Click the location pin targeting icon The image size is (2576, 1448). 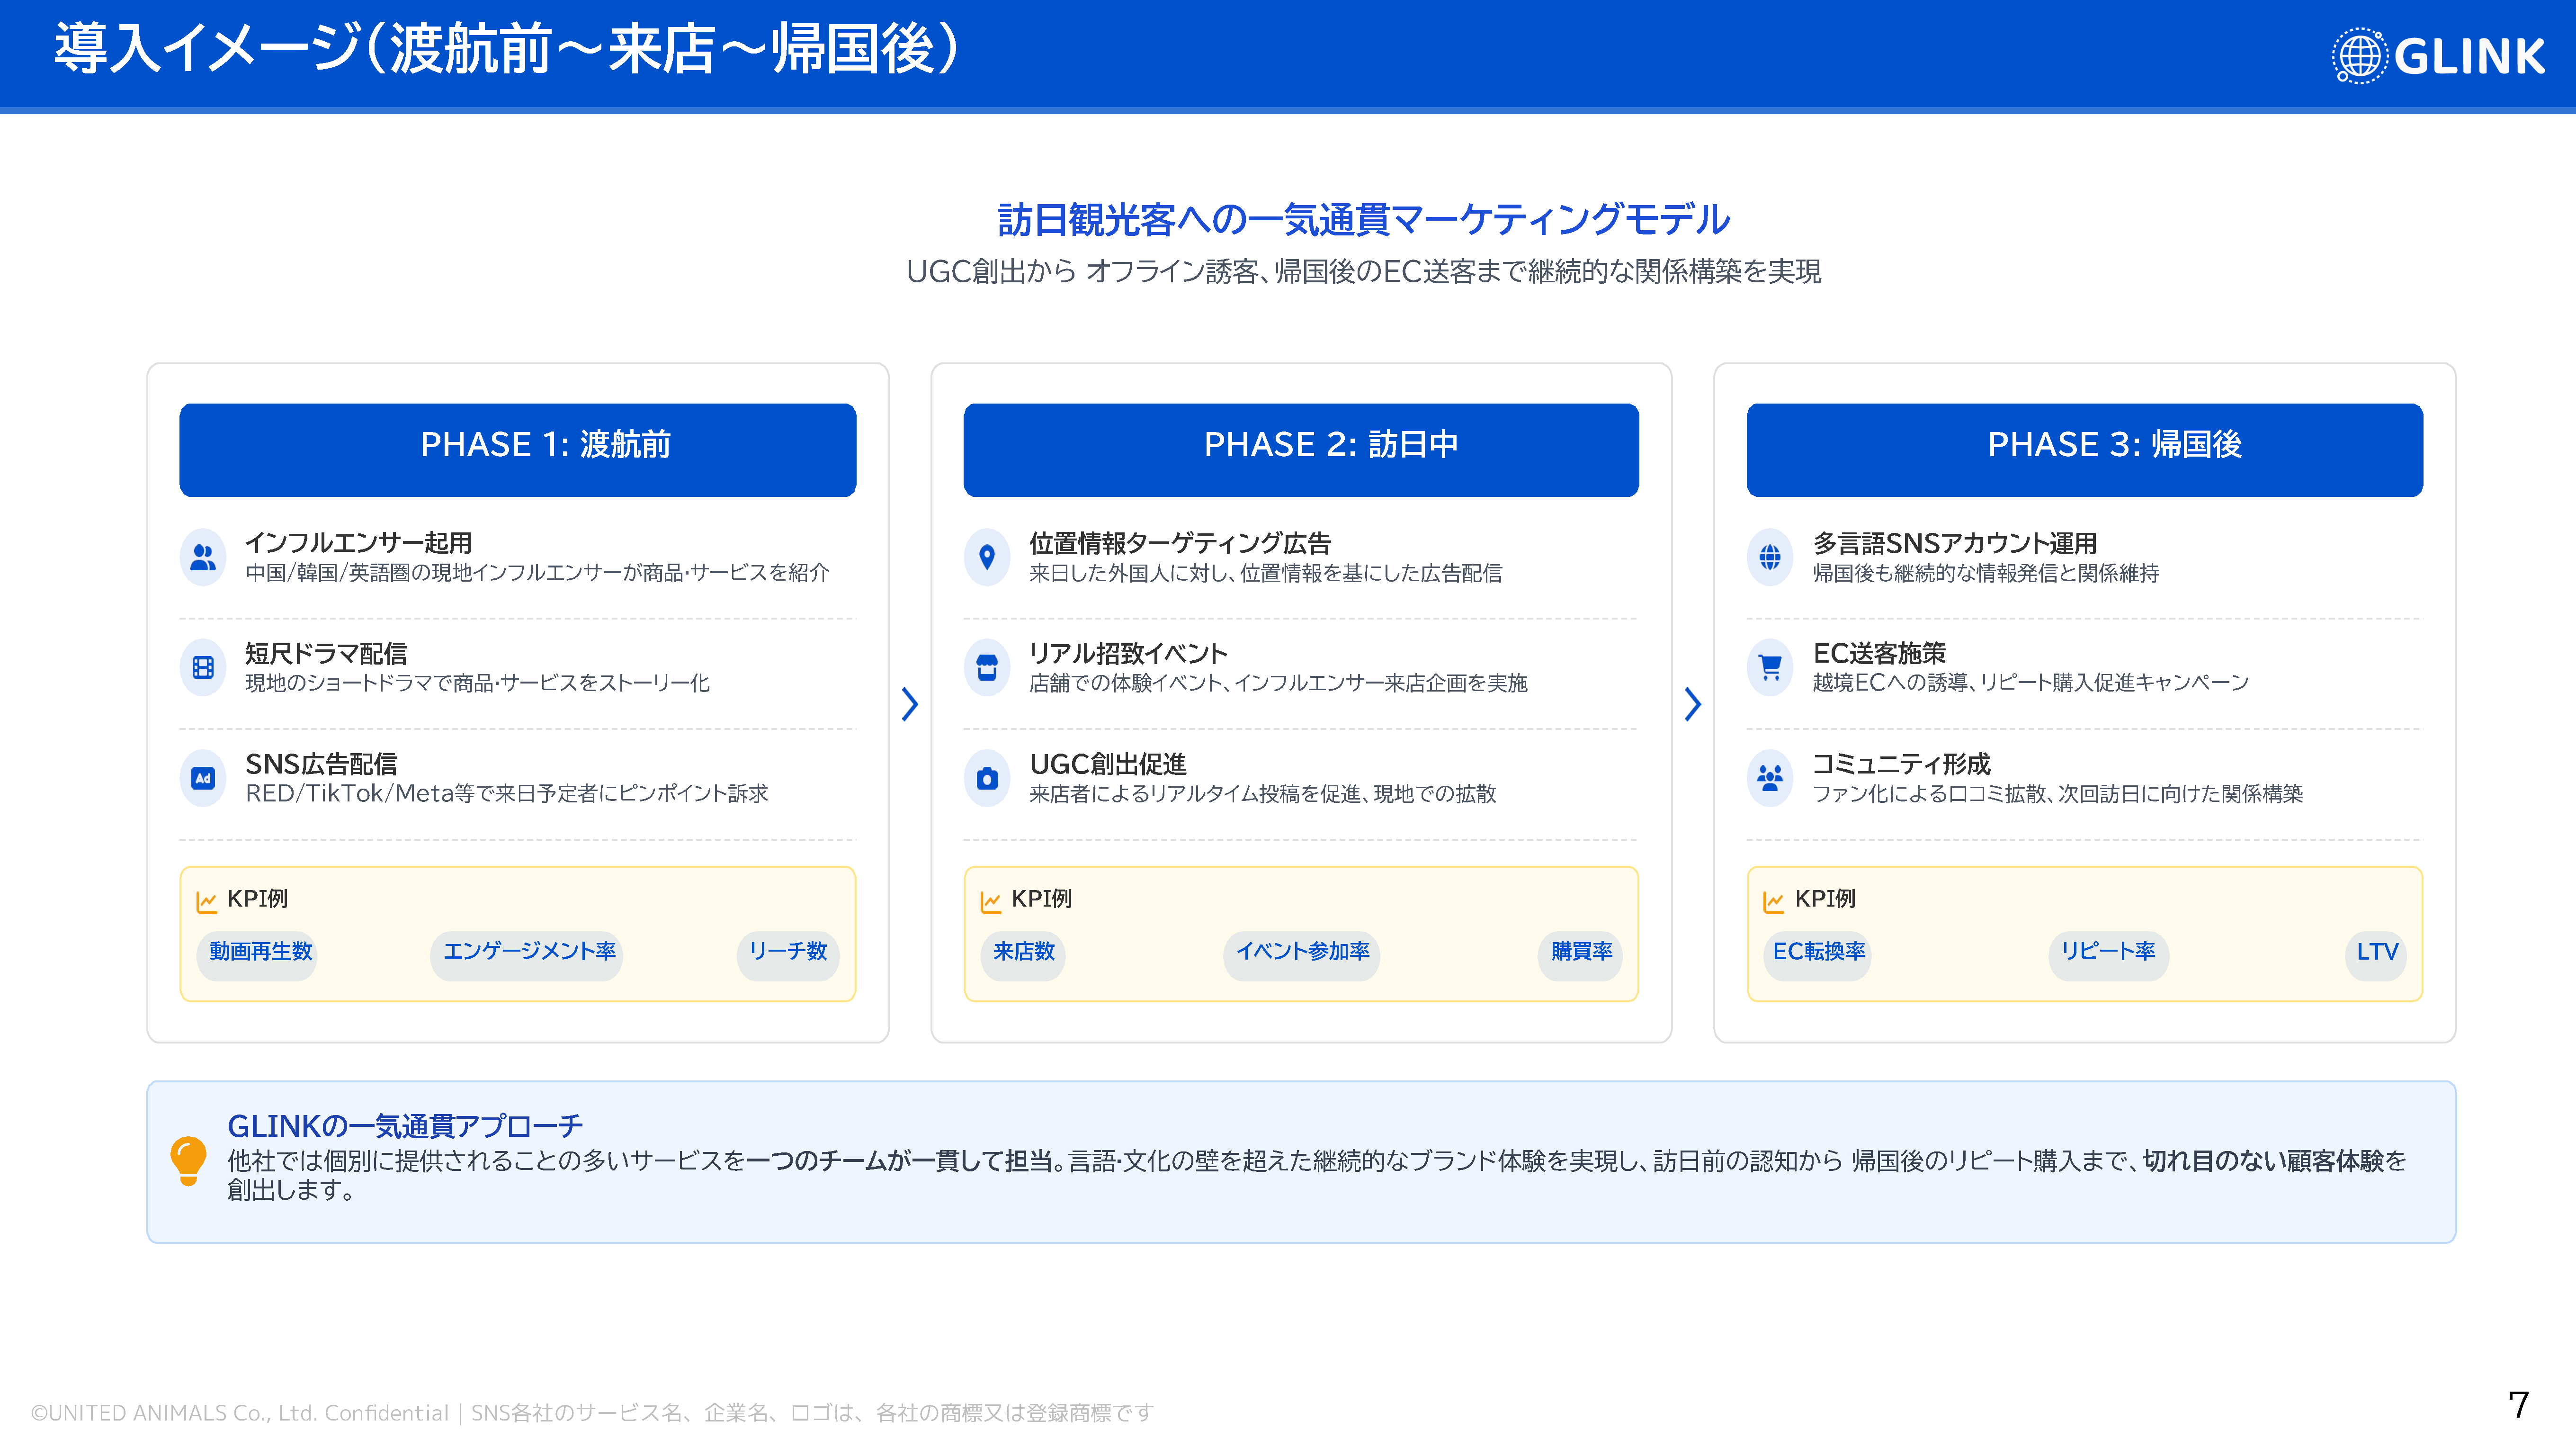coord(987,557)
